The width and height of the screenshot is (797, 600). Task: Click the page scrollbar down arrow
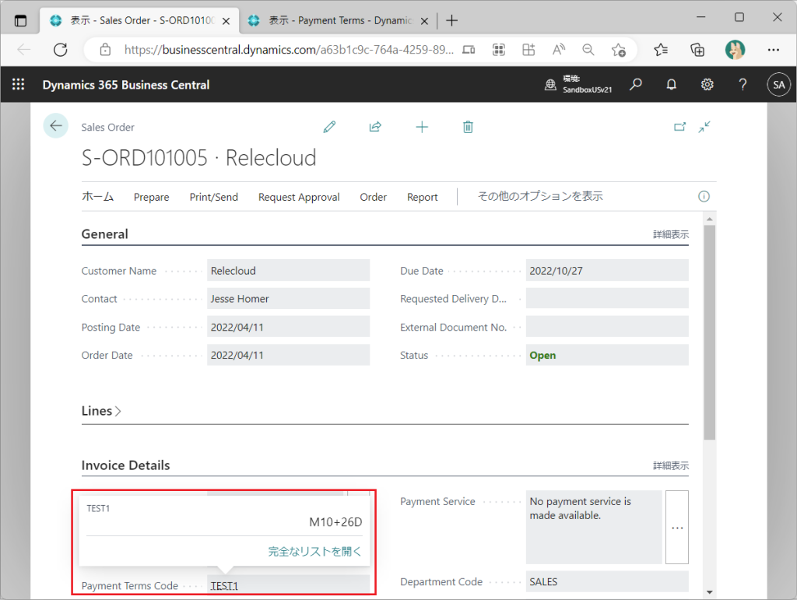710,592
